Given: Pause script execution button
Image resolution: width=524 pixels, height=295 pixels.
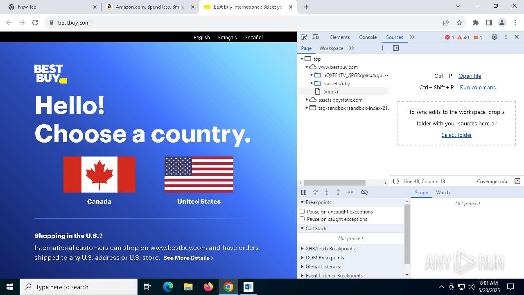Looking at the screenshot, I should pyautogui.click(x=304, y=192).
